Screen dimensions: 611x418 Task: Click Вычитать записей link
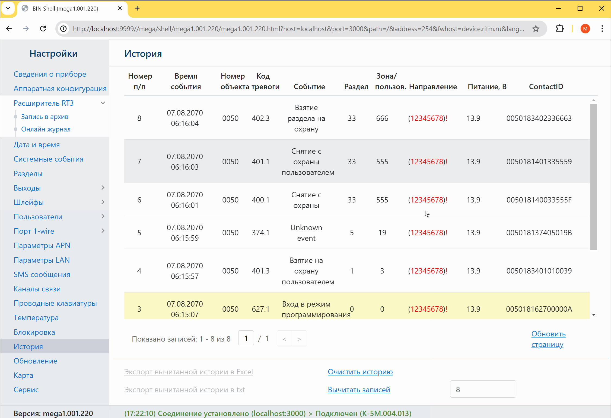[x=359, y=390]
